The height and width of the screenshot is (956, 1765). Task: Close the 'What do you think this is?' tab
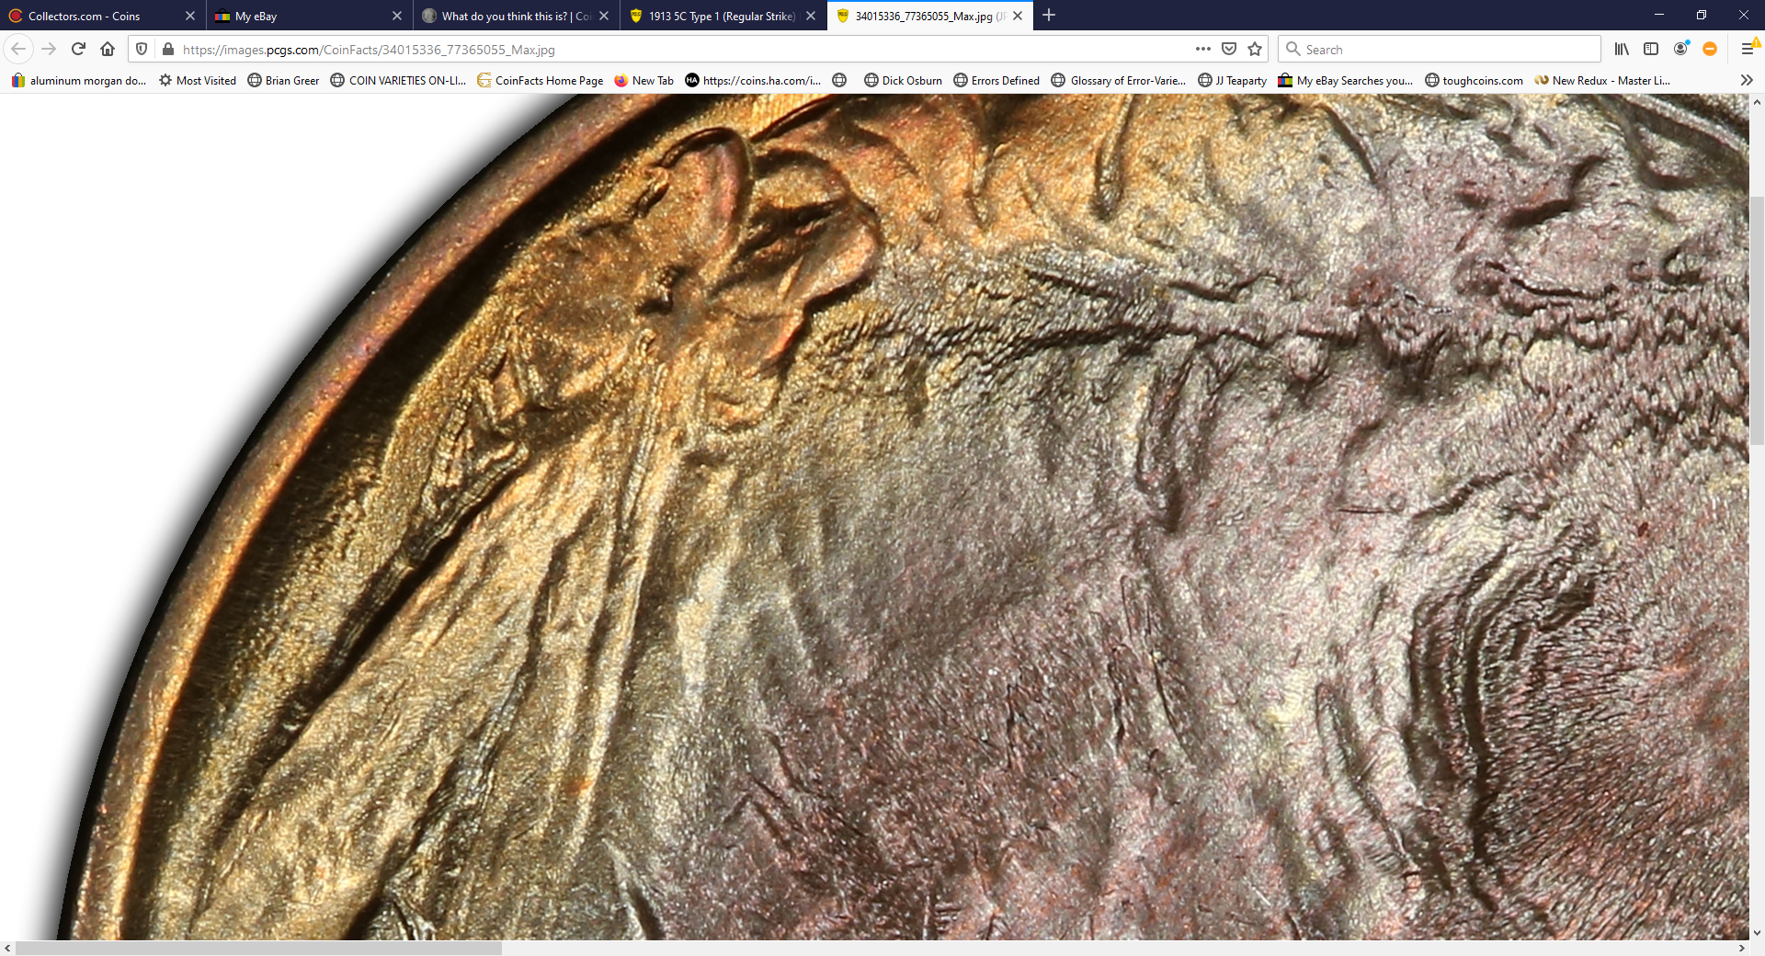[x=604, y=16]
